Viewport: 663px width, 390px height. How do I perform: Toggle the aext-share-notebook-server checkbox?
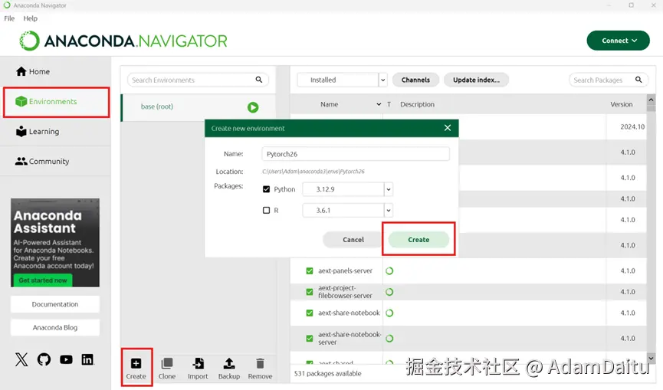310,339
